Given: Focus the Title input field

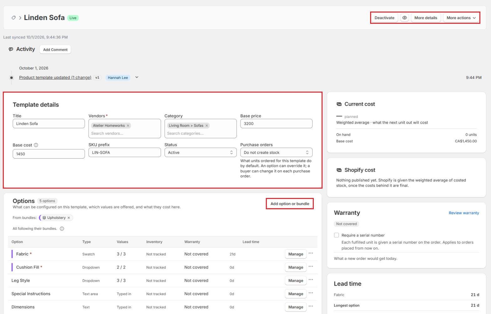Looking at the screenshot, I should [49, 124].
